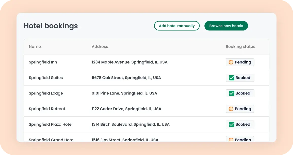
Task: Click the Pending status icon for Springfield Inn
Action: [231, 62]
